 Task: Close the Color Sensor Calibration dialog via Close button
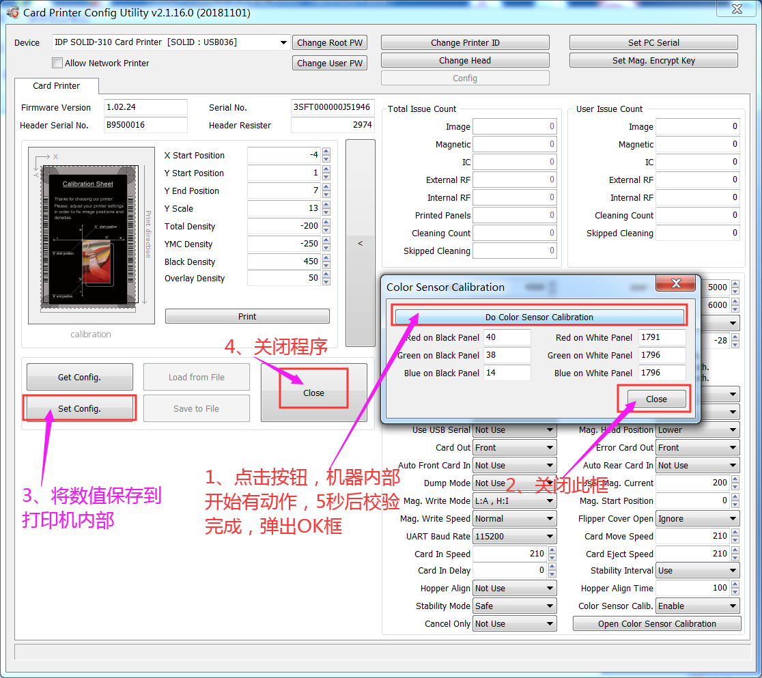click(x=655, y=399)
